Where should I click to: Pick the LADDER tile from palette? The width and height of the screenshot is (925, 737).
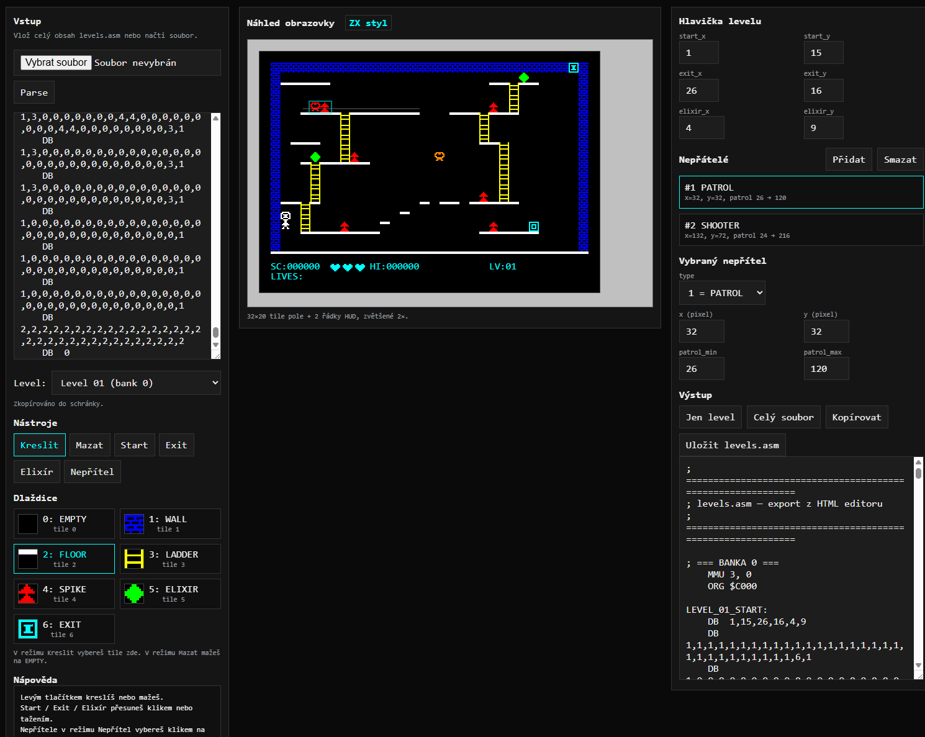click(134, 559)
